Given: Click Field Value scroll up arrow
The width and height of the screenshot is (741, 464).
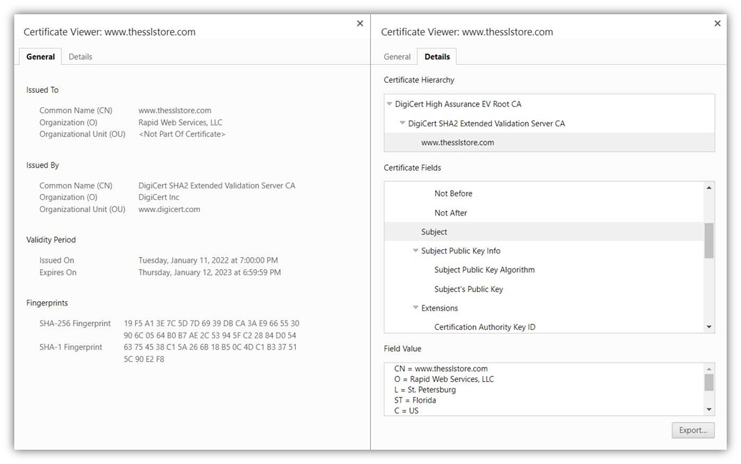Looking at the screenshot, I should (709, 368).
